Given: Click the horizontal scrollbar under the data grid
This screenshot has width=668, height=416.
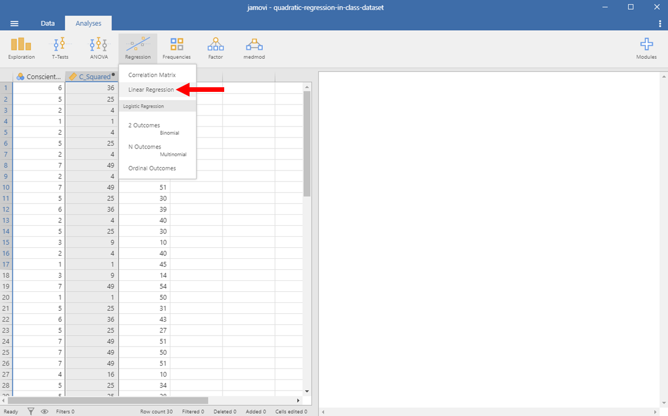Looking at the screenshot, I should (x=108, y=400).
